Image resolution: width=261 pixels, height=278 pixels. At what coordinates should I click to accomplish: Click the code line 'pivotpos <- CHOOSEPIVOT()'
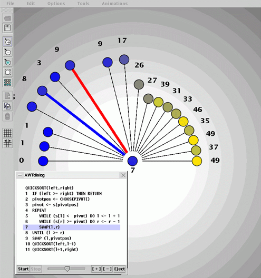tap(61, 199)
